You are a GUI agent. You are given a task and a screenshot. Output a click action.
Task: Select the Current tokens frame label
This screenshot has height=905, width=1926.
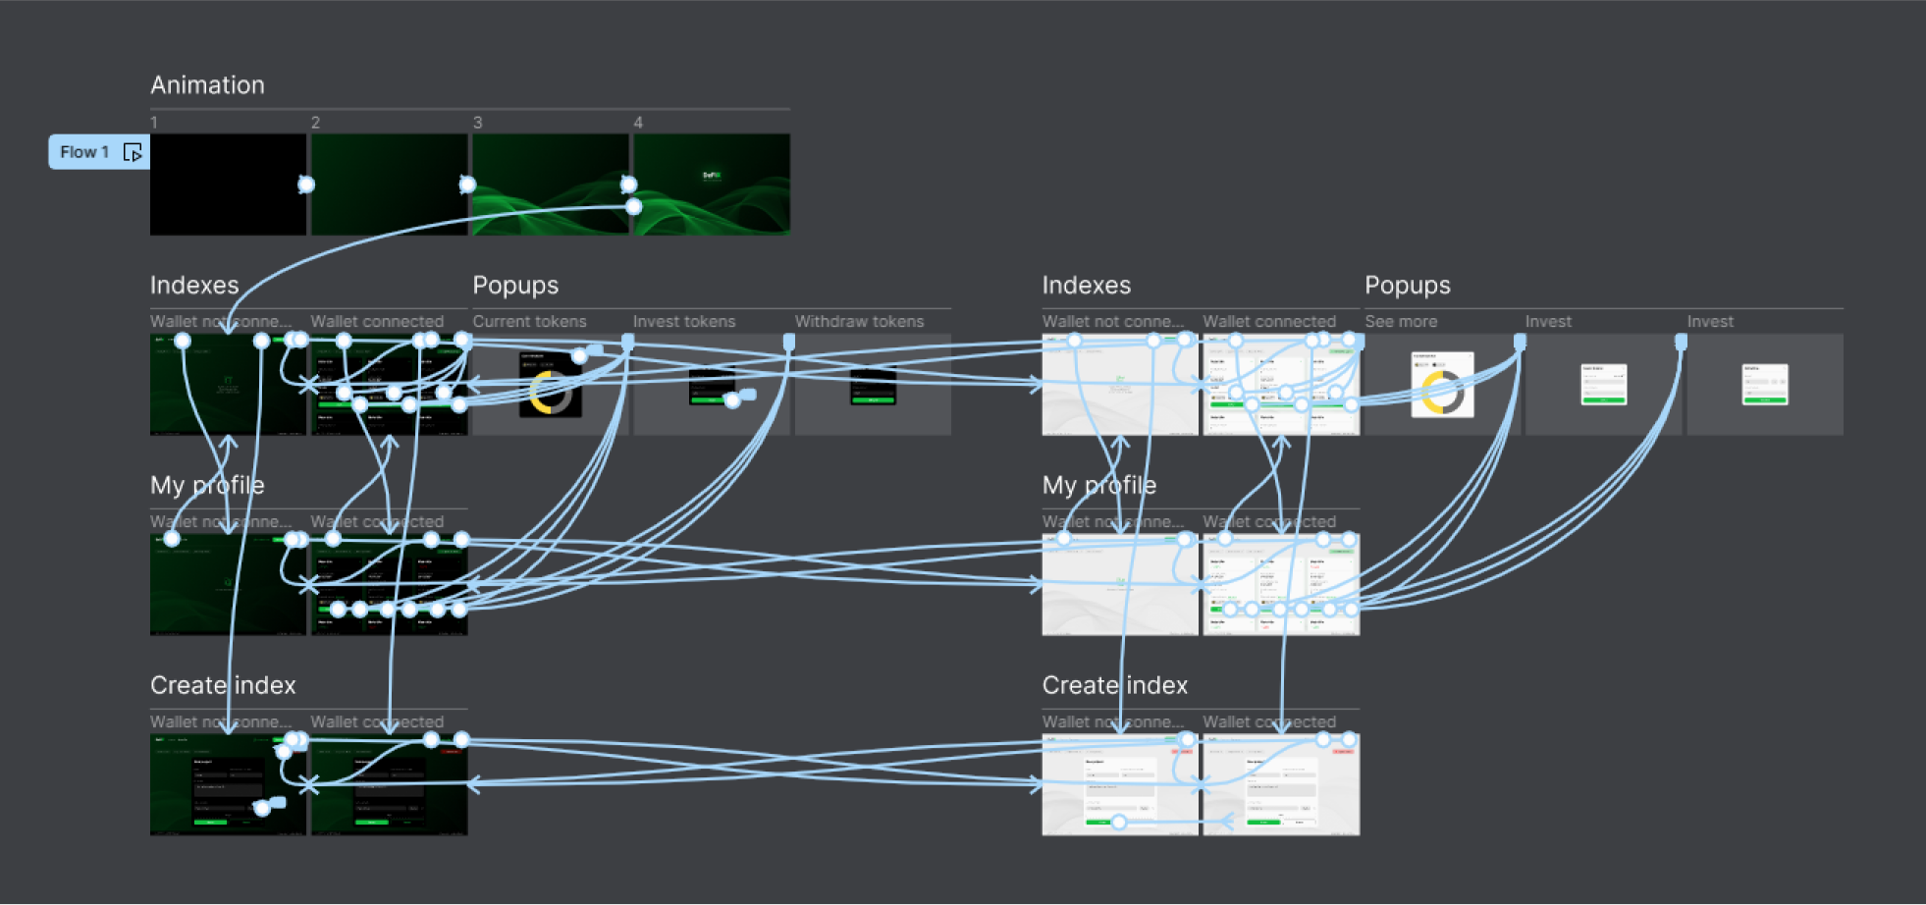pos(529,322)
